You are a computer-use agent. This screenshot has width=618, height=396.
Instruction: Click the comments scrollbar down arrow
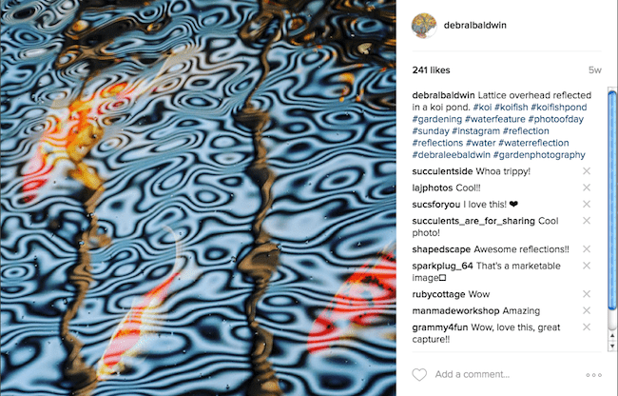(612, 346)
